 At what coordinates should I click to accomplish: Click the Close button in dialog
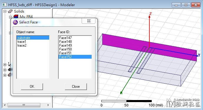pyautogui.click(x=76, y=87)
